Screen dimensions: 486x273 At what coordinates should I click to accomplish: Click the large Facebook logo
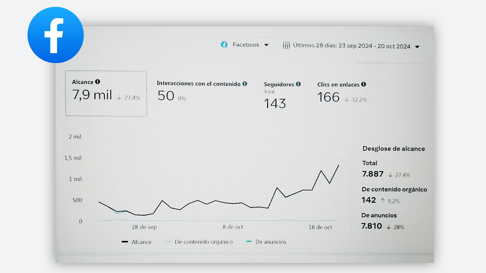[55, 35]
